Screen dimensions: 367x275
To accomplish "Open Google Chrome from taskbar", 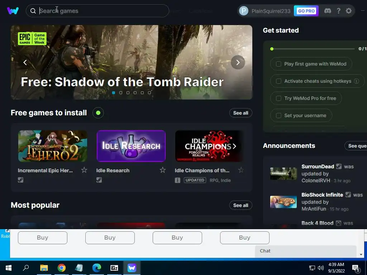I will tap(62, 268).
